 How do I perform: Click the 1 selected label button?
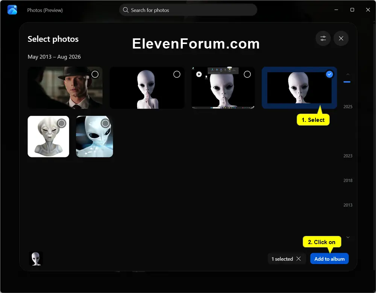point(282,259)
